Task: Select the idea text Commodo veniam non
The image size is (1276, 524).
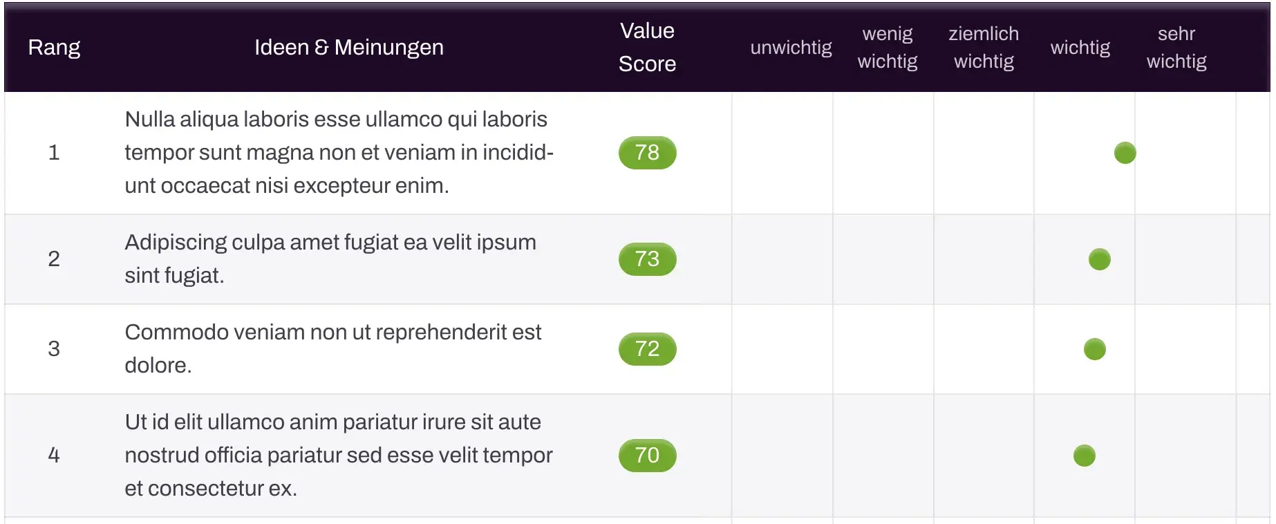Action: 333,349
